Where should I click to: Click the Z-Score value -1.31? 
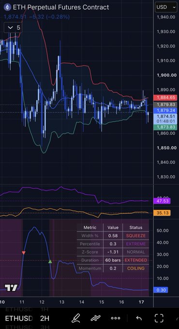coord(113,252)
